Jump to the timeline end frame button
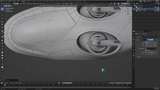 click(71, 83)
